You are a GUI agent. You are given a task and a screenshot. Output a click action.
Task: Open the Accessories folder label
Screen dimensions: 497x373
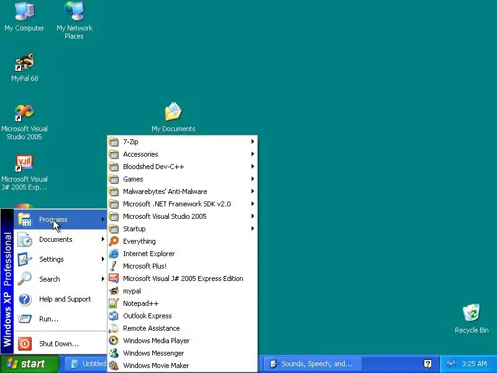coord(140,154)
